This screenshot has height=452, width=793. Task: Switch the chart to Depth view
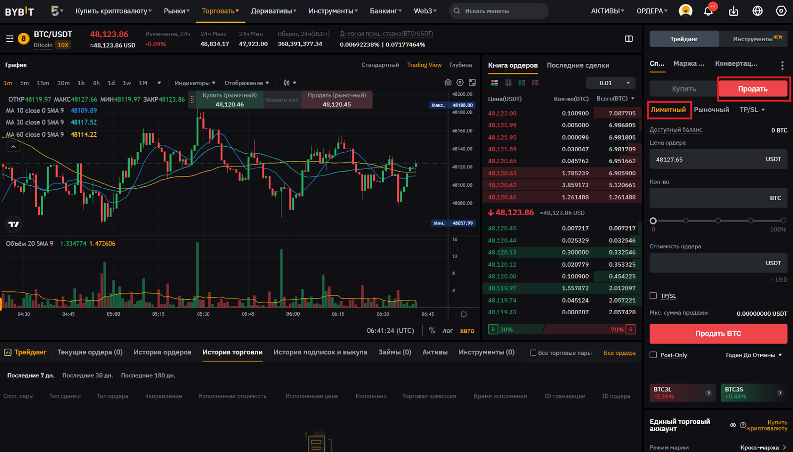[x=461, y=65]
